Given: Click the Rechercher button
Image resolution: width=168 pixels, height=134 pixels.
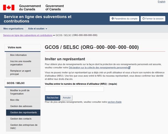Looking at the screenshot, I should [x=52, y=98].
